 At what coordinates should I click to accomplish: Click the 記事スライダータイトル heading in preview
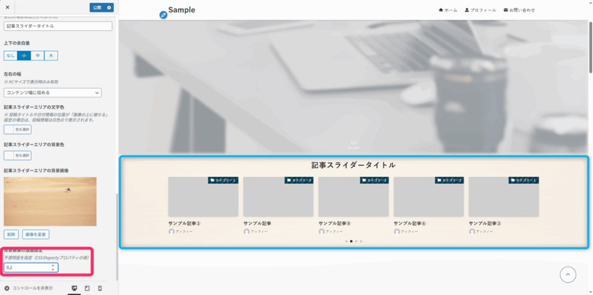(354, 165)
